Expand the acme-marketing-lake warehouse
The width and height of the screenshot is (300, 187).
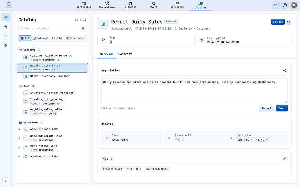pos(19,138)
